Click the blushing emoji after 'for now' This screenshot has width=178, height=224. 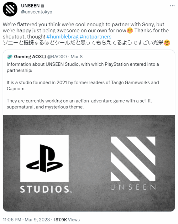[130, 30]
